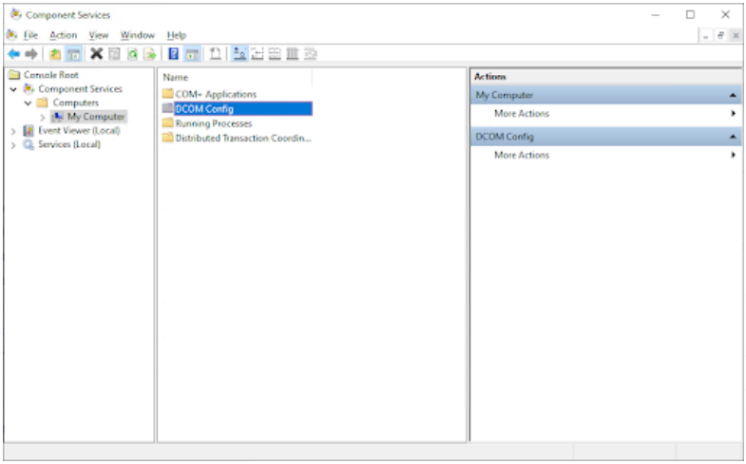
Task: Open the DCOM Config folder in the list
Action: 203,109
